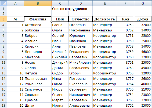The height and width of the screenshot is (108, 152).
Task: Select column D header
Action: coord(81,3)
